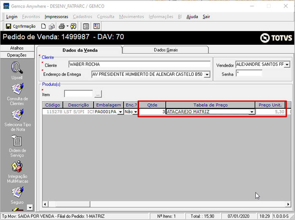Viewport: 295px width, 220px height.
Task: Click the new blank document icon
Action: point(43,26)
